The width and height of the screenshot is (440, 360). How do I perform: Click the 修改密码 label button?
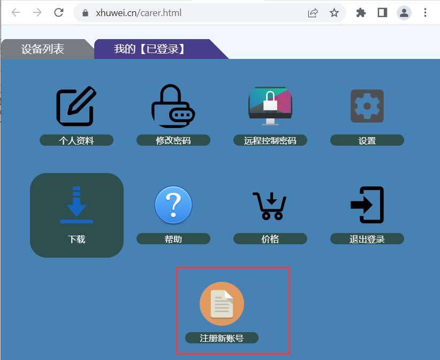pos(173,140)
